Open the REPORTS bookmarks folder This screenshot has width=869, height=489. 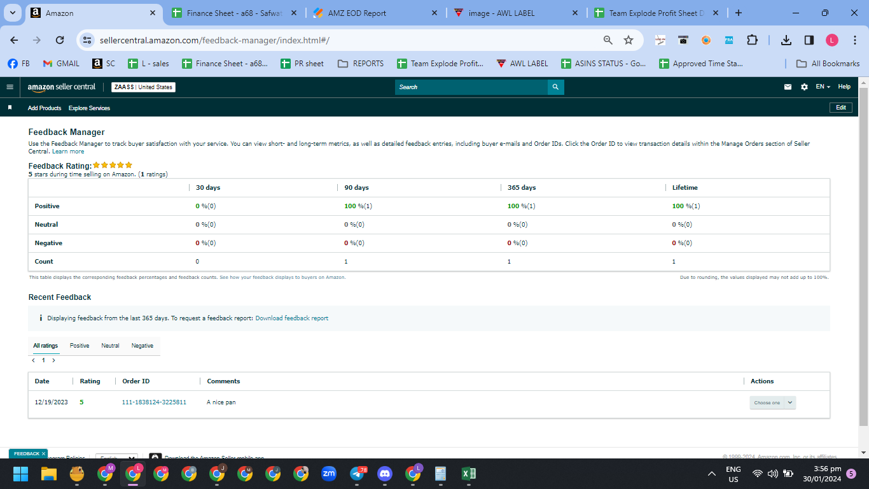click(x=361, y=64)
